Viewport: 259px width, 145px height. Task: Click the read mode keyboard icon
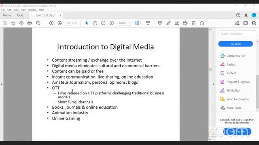(x=148, y=23)
